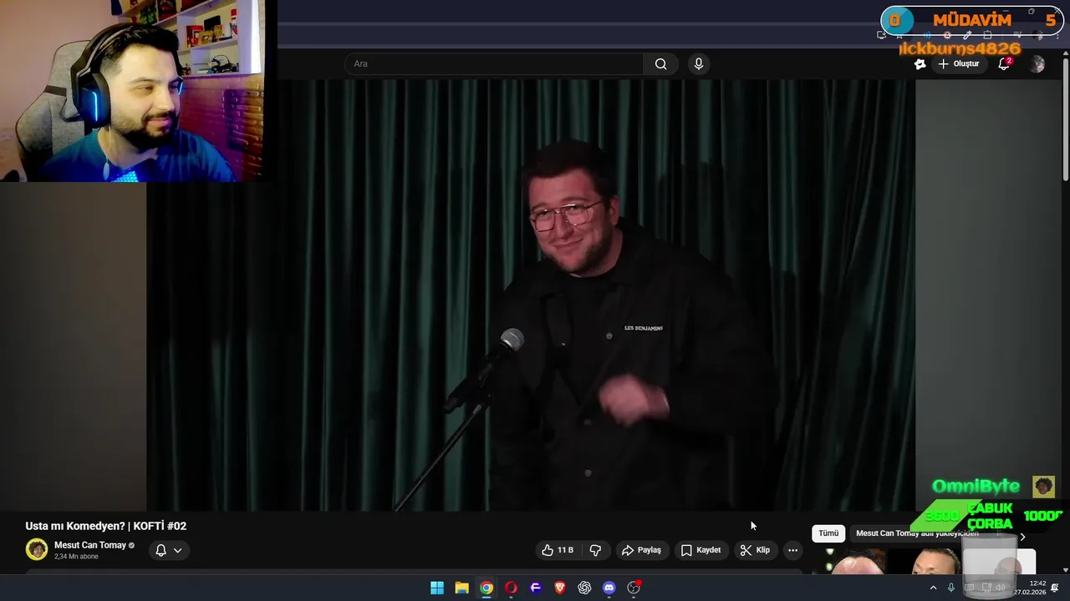This screenshot has height=601, width=1070.
Task: Share video via Paylaş button
Action: pyautogui.click(x=641, y=550)
